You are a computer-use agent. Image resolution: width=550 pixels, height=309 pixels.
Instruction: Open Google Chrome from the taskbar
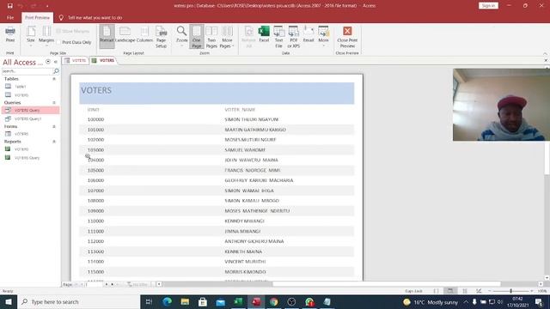[274, 301]
